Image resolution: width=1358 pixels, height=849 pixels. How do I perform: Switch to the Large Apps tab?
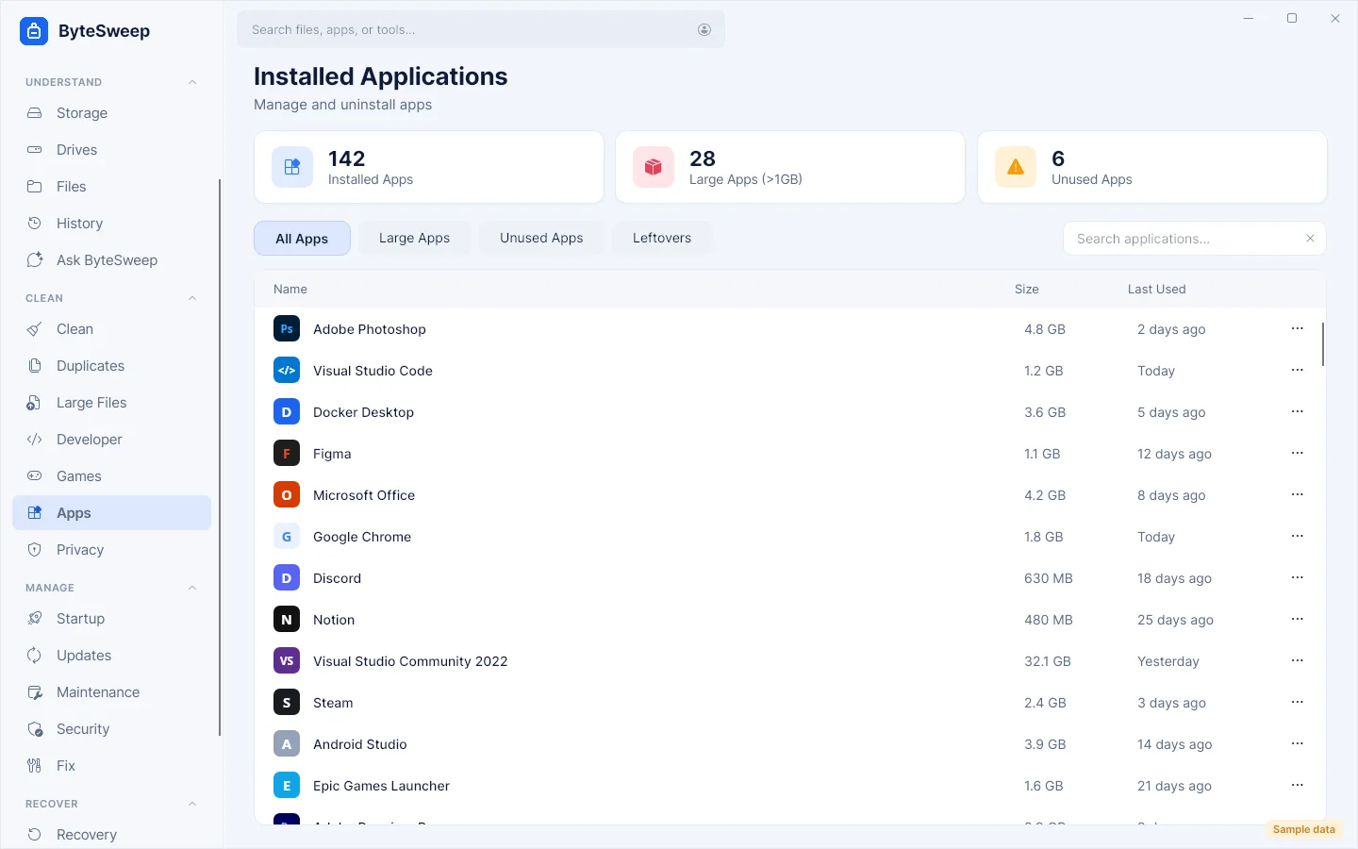[x=414, y=238]
